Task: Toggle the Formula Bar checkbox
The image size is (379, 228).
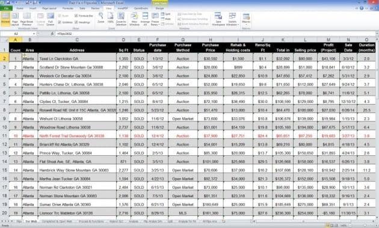Action: (x=84, y=16)
